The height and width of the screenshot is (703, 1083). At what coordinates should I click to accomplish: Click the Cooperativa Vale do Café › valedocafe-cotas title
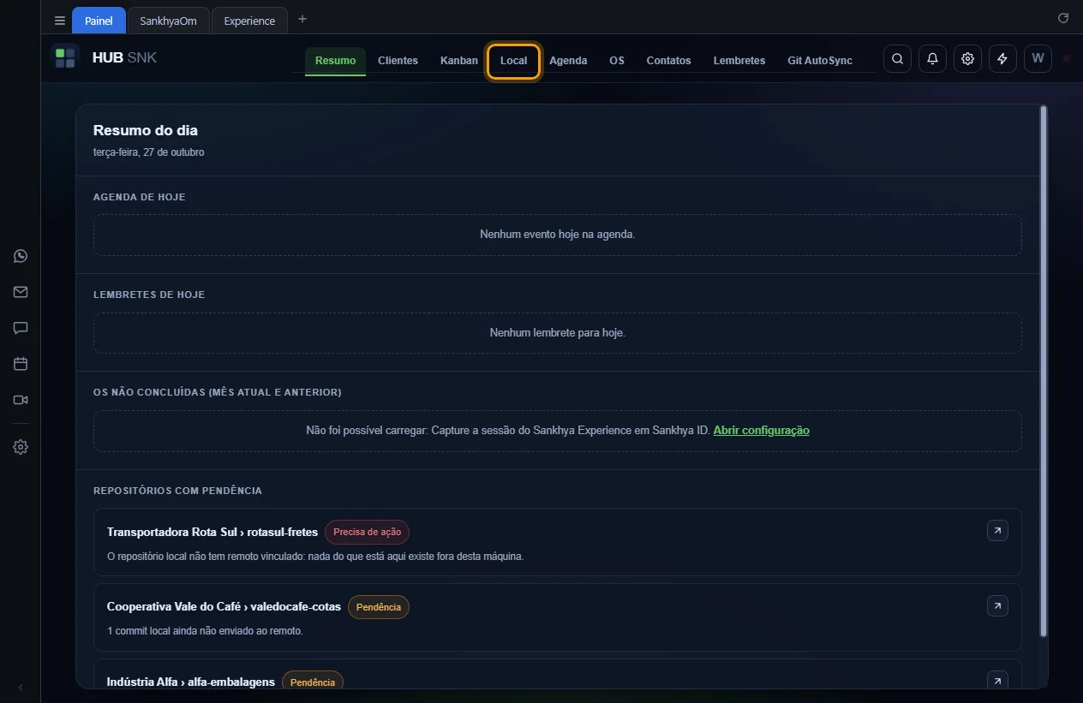coord(224,606)
